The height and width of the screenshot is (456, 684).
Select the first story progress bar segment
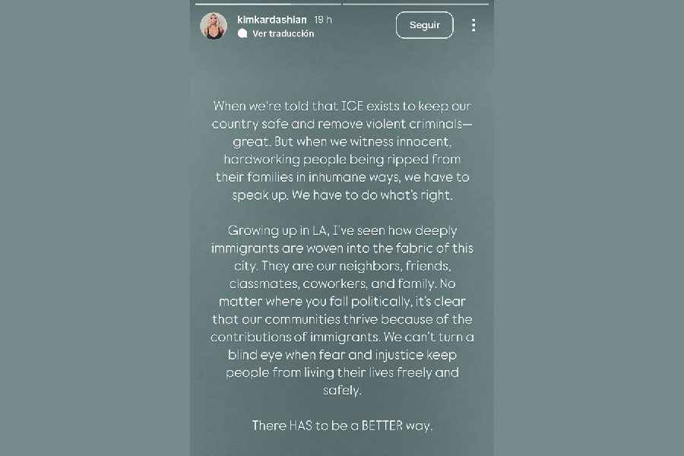pos(268,4)
